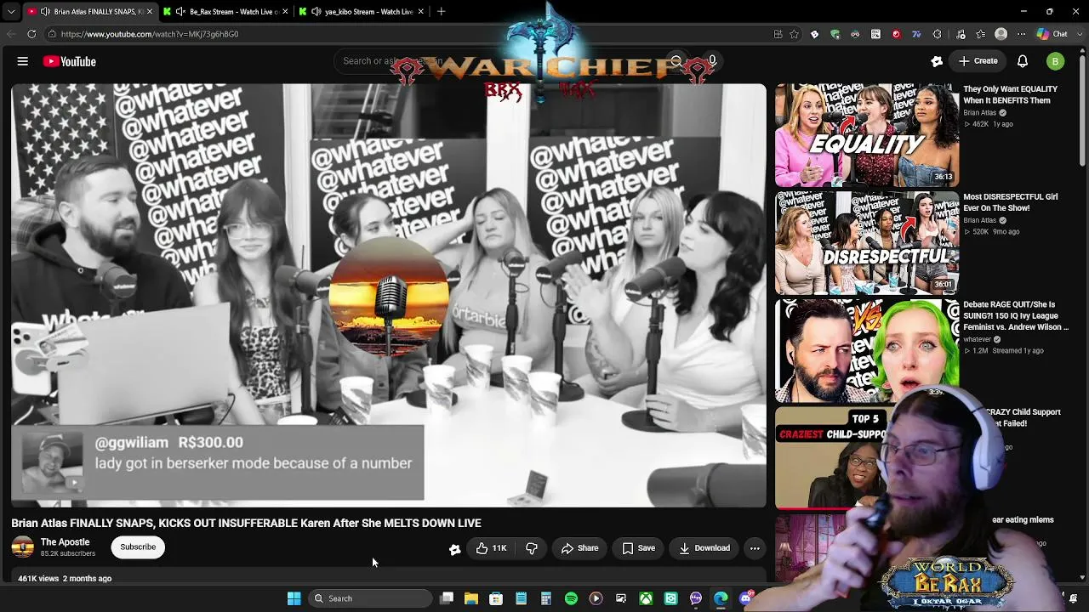The image size is (1089, 612).
Task: Open 'Most DISRESPECTFUL Girl Ever' video title
Action: [x=1011, y=202]
